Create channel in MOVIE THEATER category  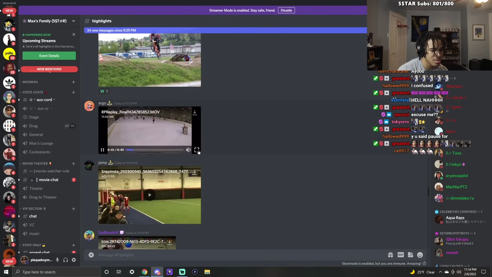pyautogui.click(x=74, y=164)
